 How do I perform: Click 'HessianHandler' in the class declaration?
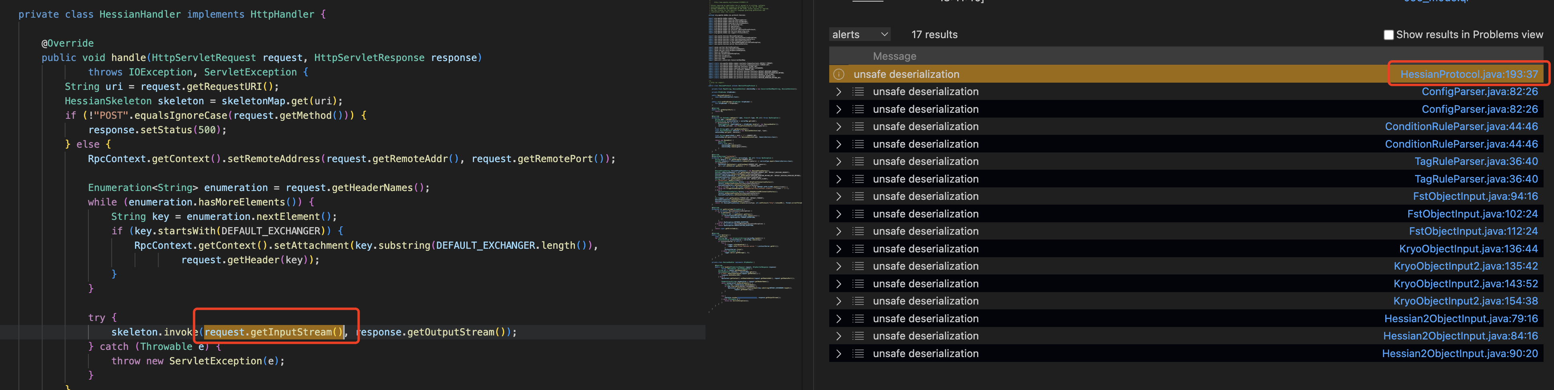(140, 14)
